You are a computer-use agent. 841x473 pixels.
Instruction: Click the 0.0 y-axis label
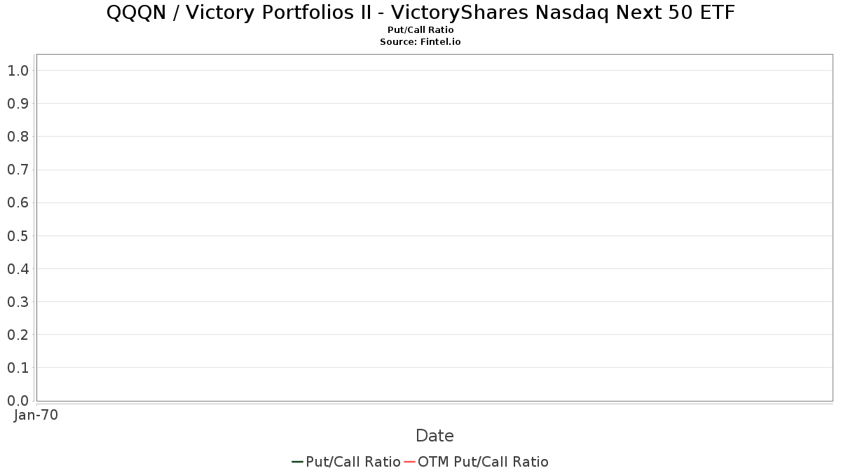tap(18, 401)
